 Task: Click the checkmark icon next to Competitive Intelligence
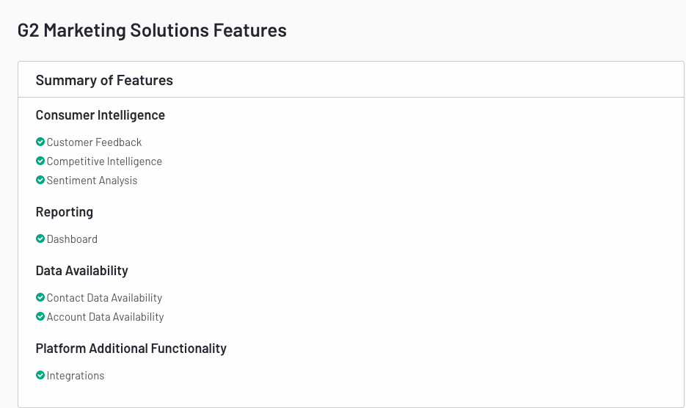[x=40, y=161]
